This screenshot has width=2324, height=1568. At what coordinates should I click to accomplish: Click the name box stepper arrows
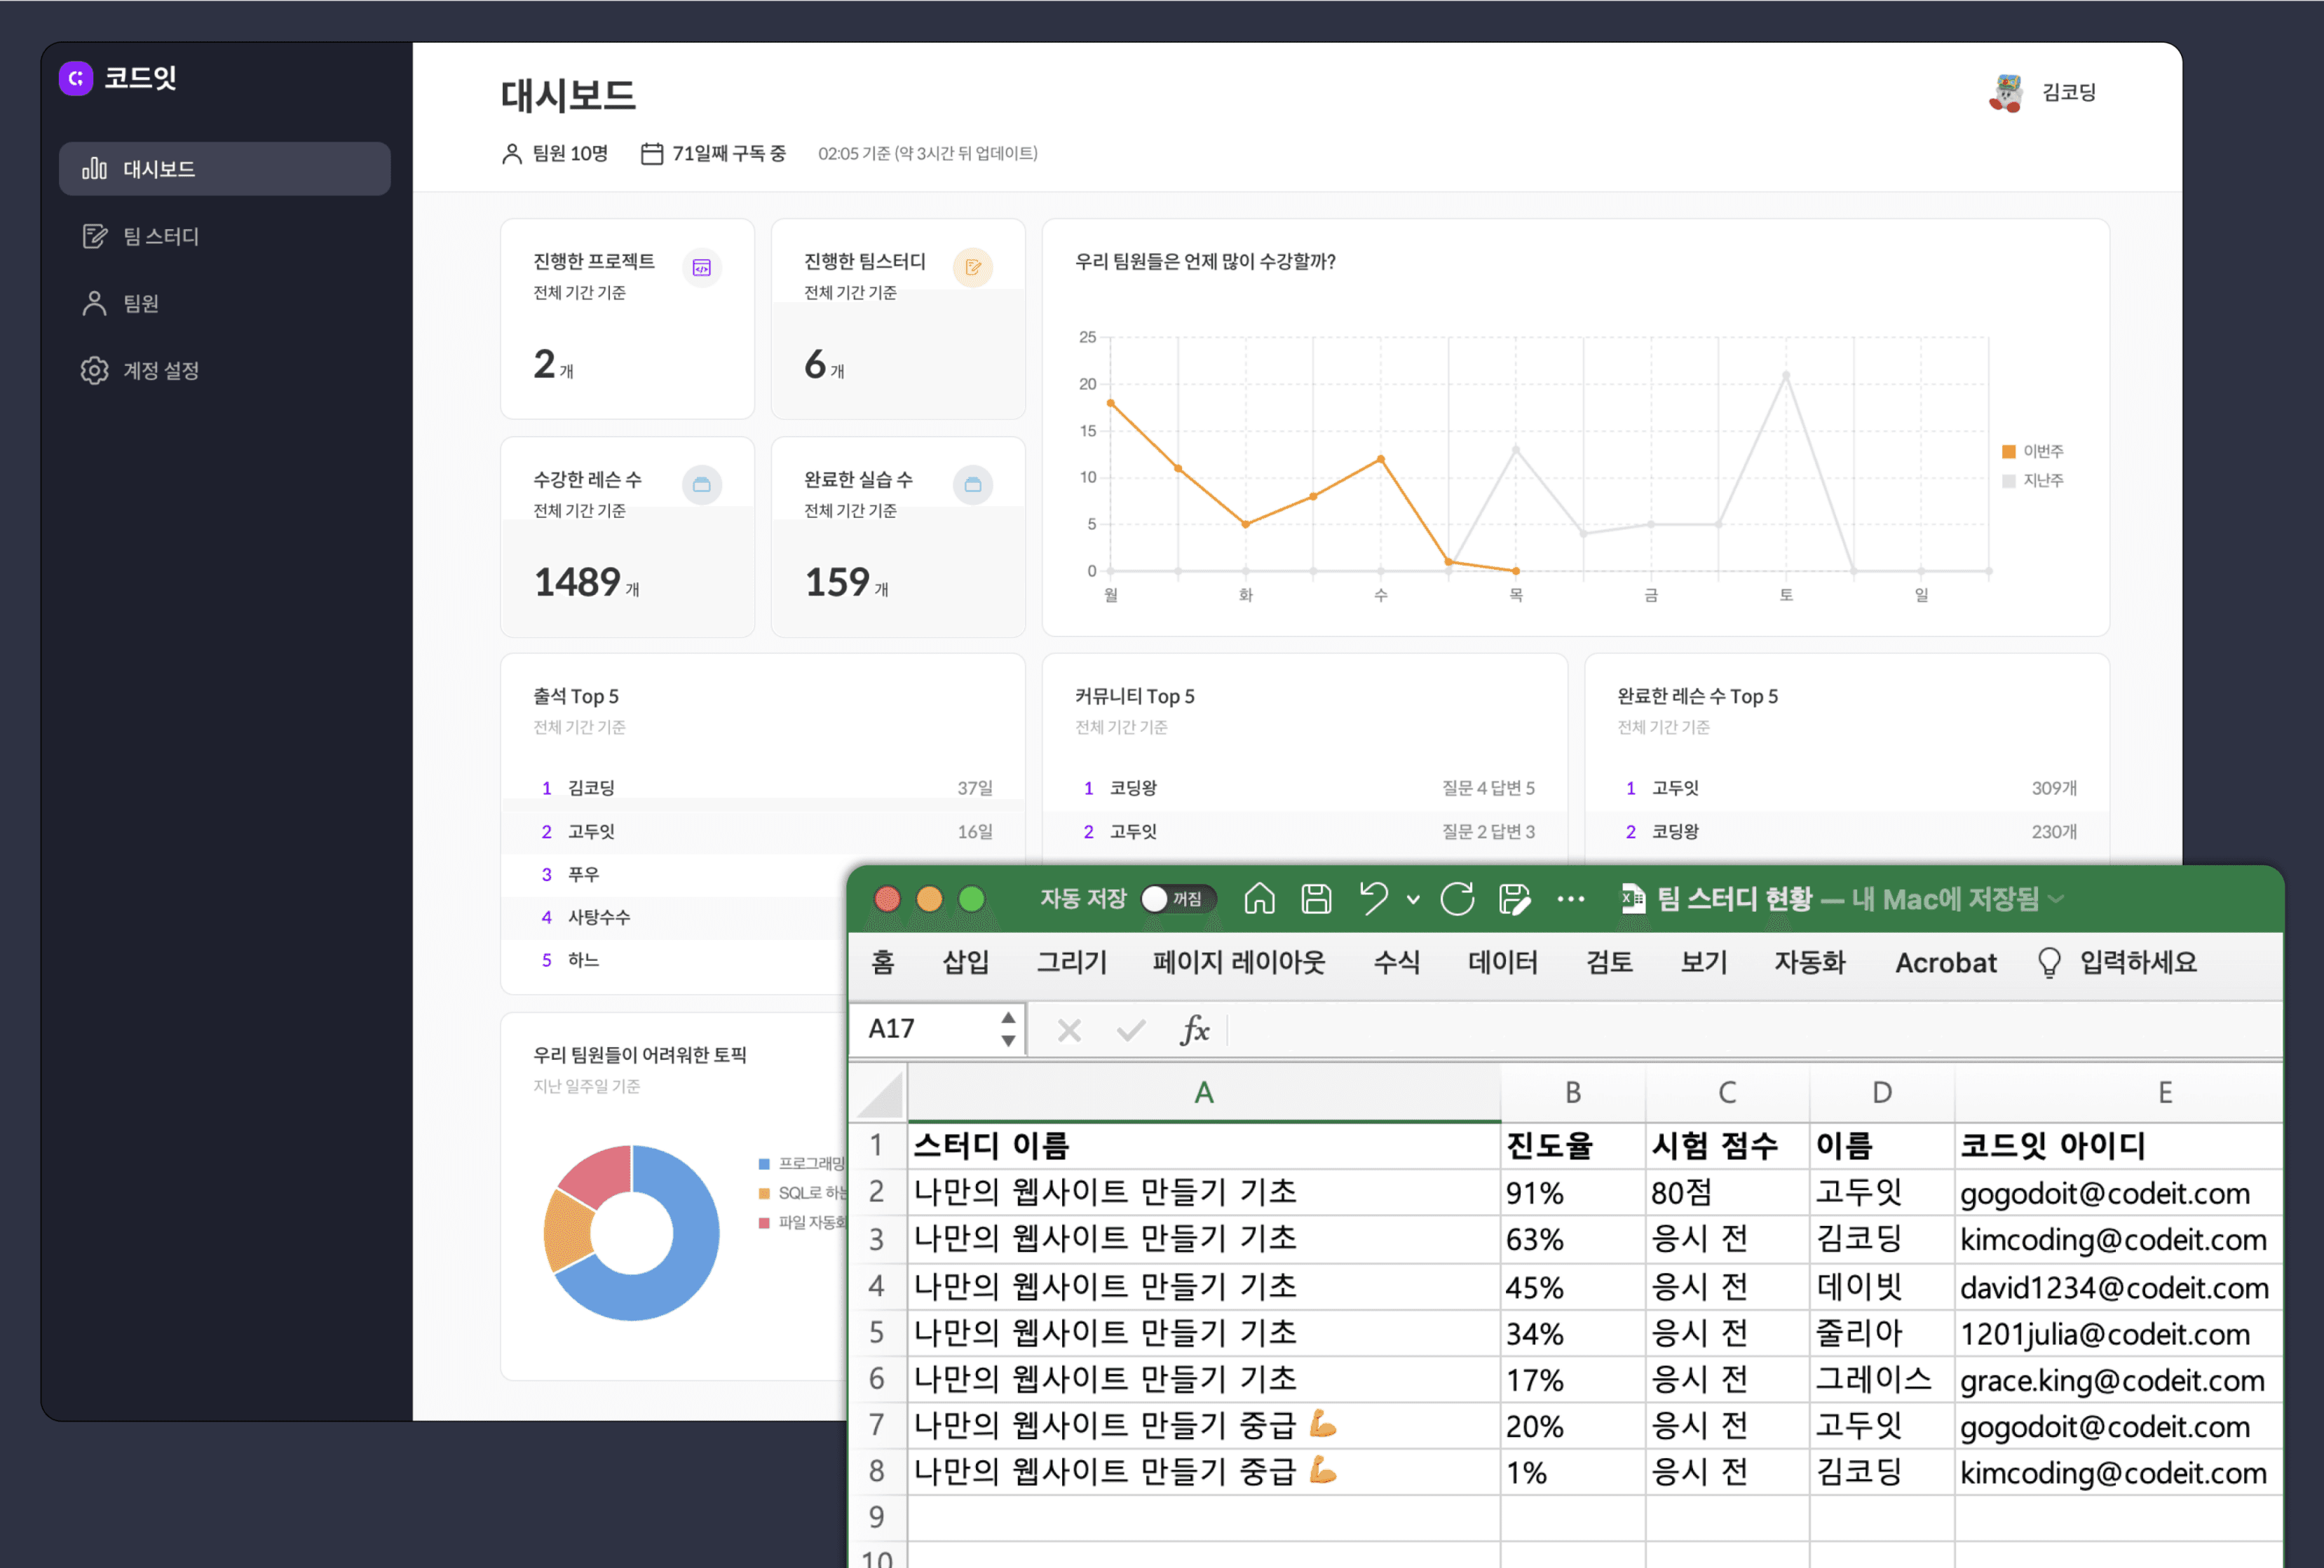click(1008, 1029)
